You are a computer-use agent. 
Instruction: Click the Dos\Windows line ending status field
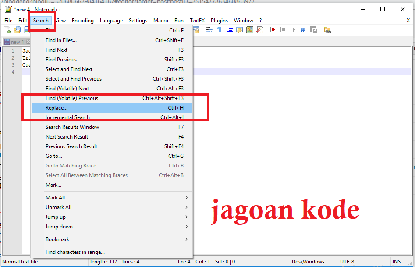pyautogui.click(x=313, y=261)
